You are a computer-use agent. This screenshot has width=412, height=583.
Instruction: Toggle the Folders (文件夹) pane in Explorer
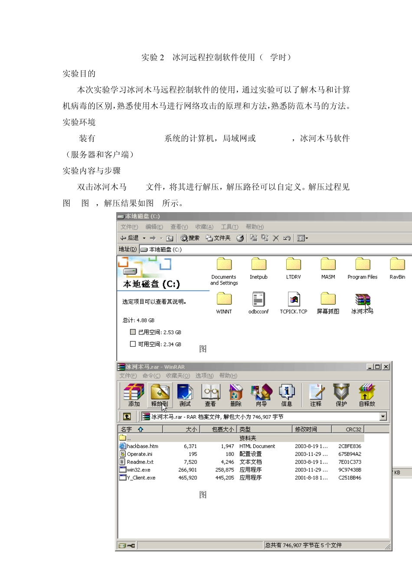[218, 238]
